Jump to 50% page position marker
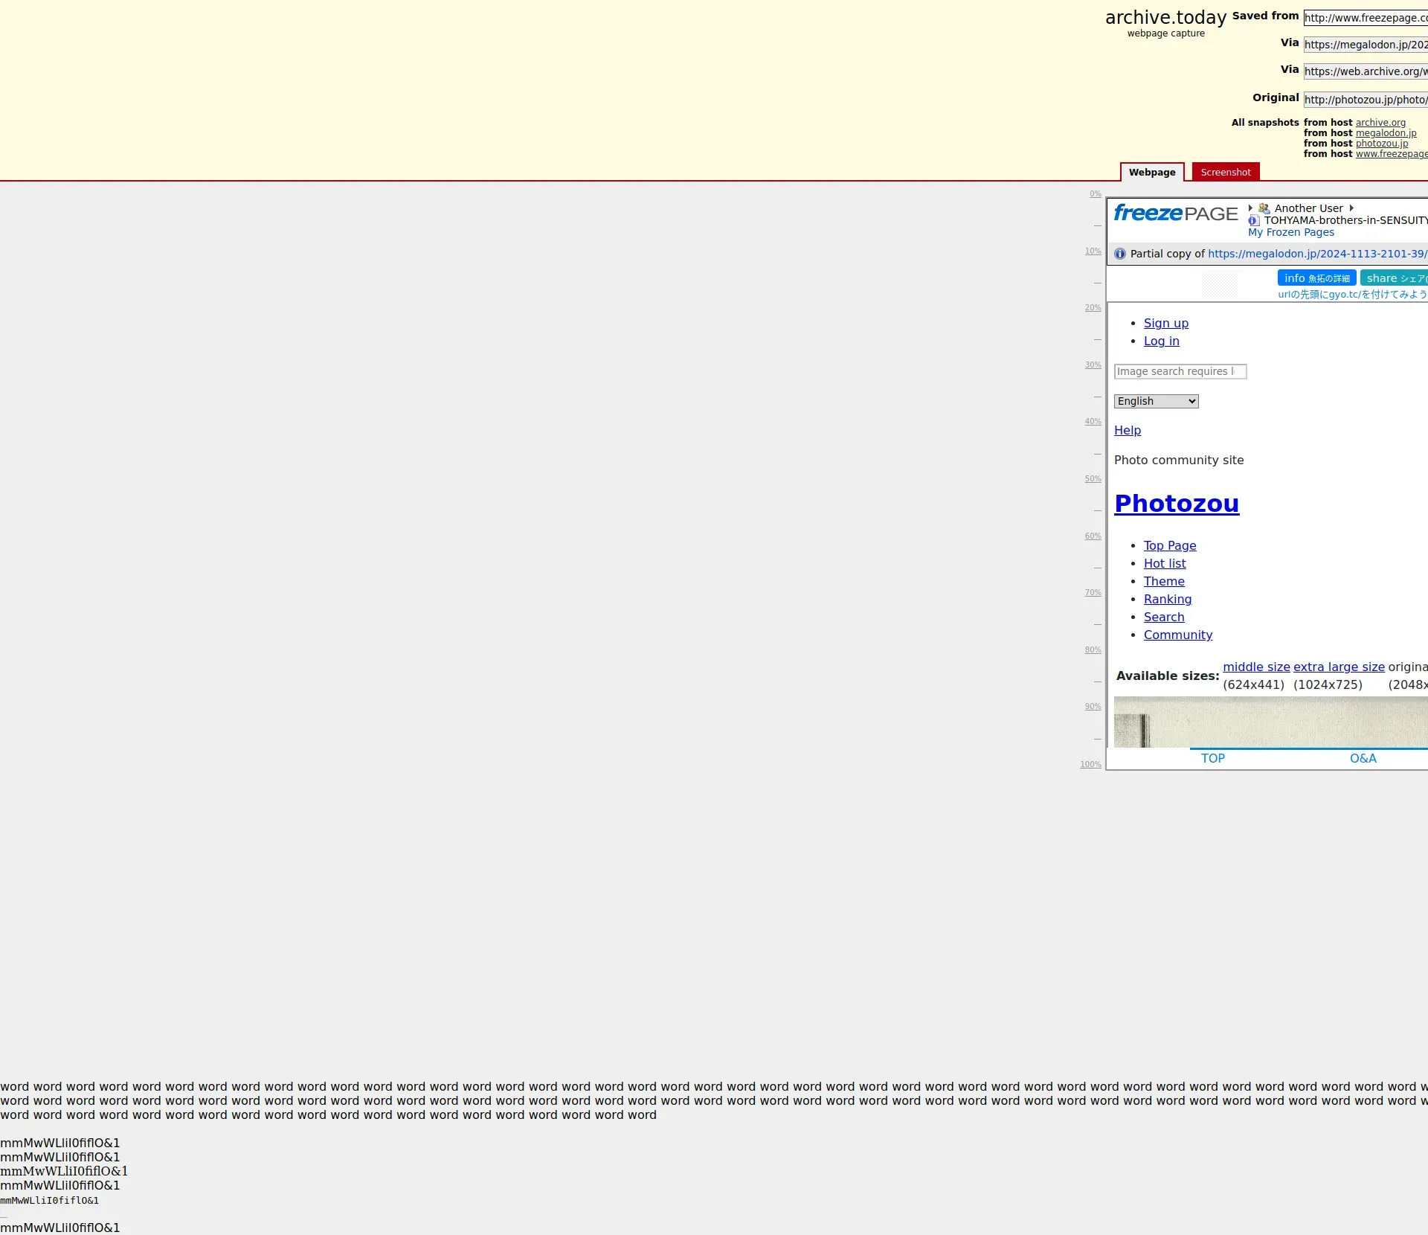Image resolution: width=1428 pixels, height=1235 pixels. (1093, 479)
